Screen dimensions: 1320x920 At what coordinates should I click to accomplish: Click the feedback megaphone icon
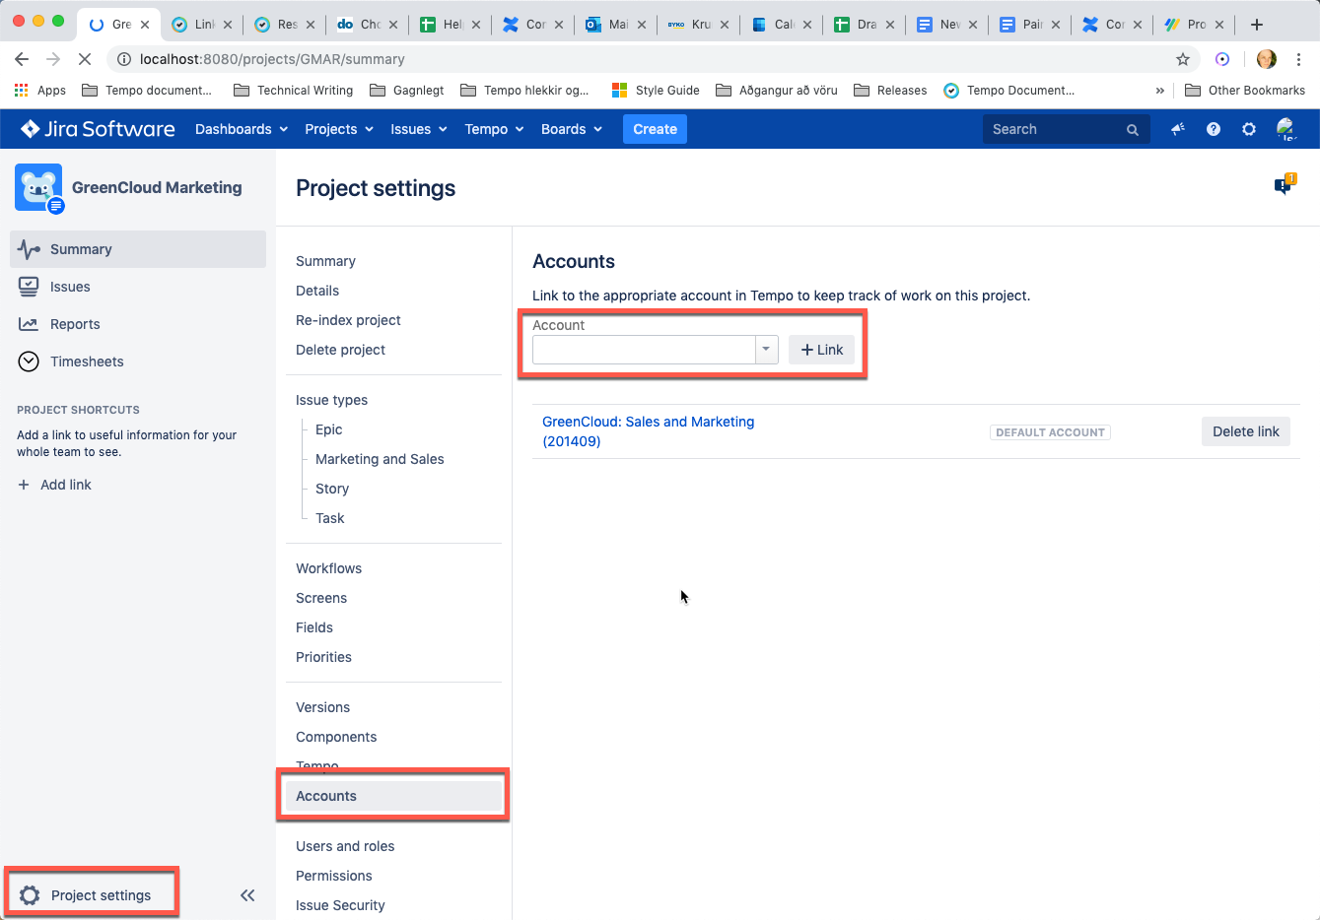(x=1177, y=129)
